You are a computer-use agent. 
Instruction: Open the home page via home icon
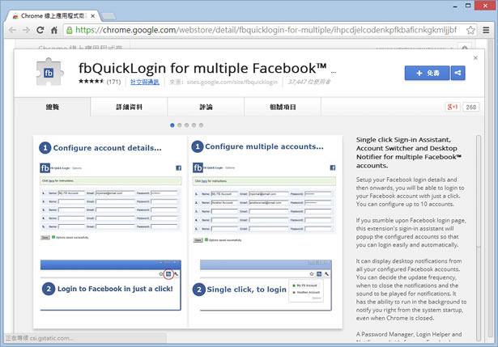pyautogui.click(x=54, y=30)
